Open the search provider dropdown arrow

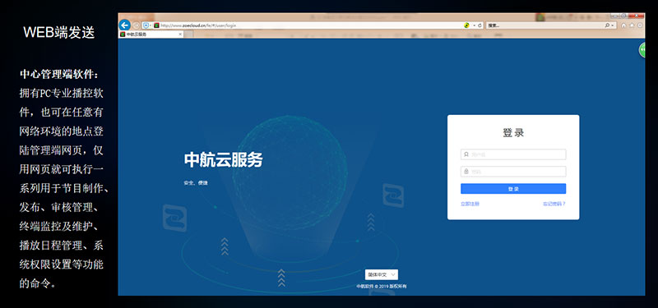[613, 25]
